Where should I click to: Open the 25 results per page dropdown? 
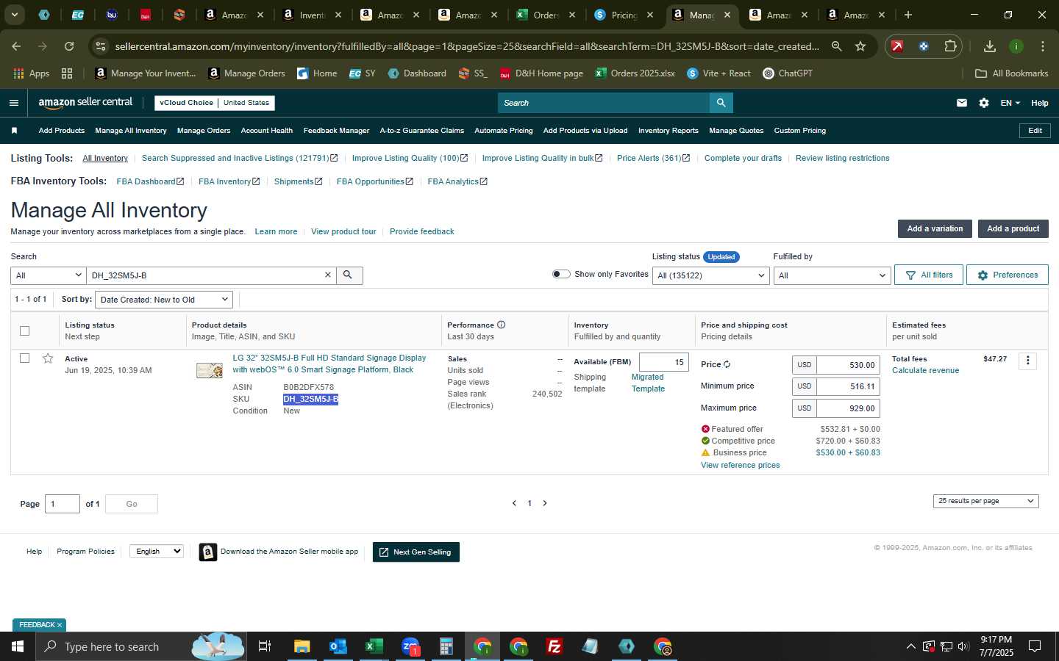985,501
